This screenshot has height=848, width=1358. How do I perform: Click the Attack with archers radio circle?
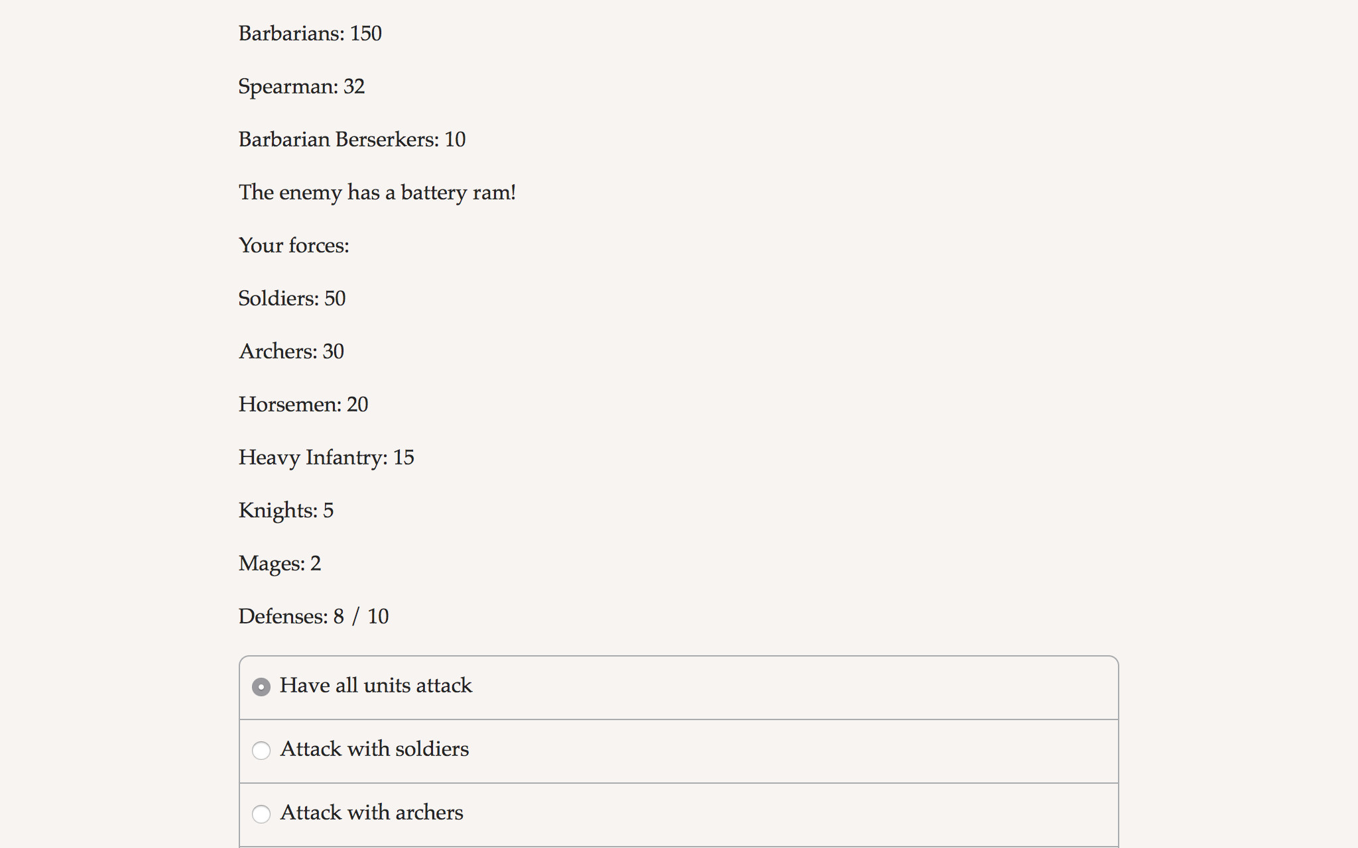(262, 814)
